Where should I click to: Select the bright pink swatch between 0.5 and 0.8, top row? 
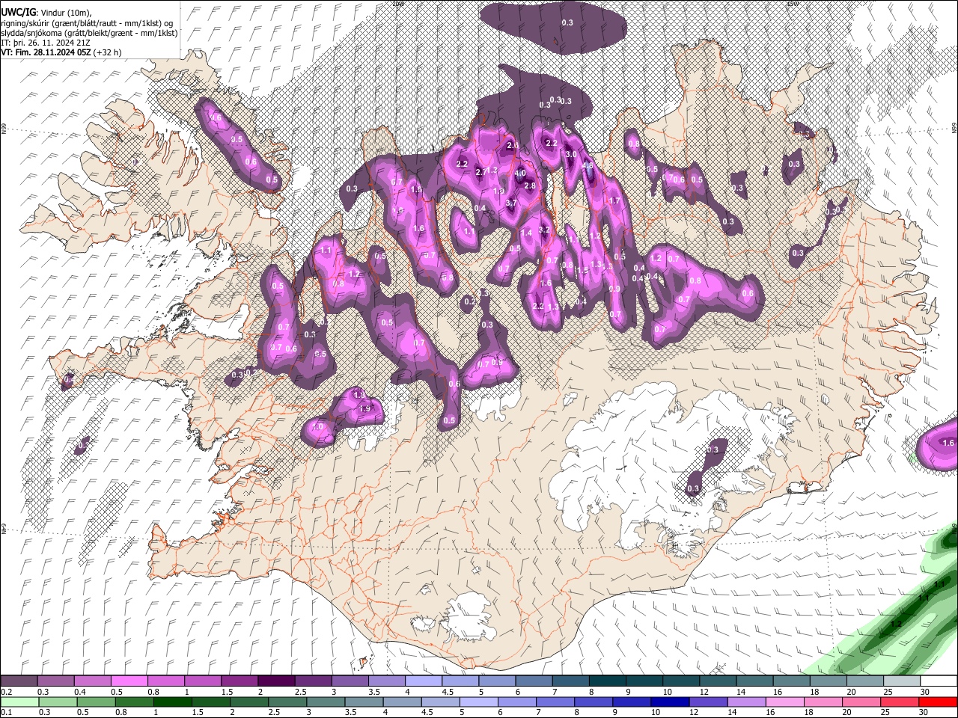(129, 681)
